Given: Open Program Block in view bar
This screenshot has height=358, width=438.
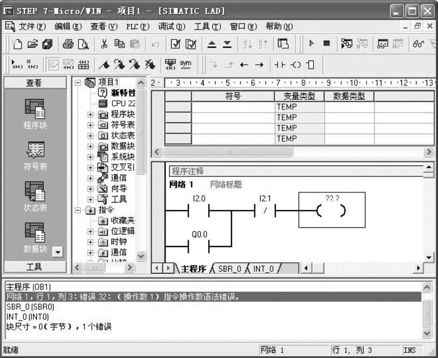Looking at the screenshot, I should [x=35, y=114].
